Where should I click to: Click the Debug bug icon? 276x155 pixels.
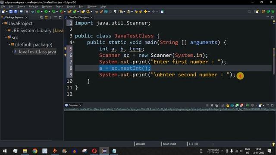[38, 12]
